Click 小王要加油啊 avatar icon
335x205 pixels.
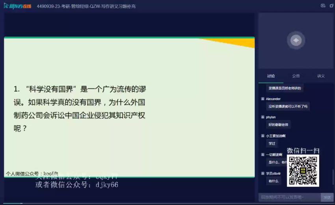263,136
